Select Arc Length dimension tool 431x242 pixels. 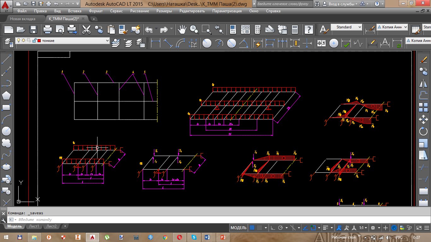(x=180, y=43)
